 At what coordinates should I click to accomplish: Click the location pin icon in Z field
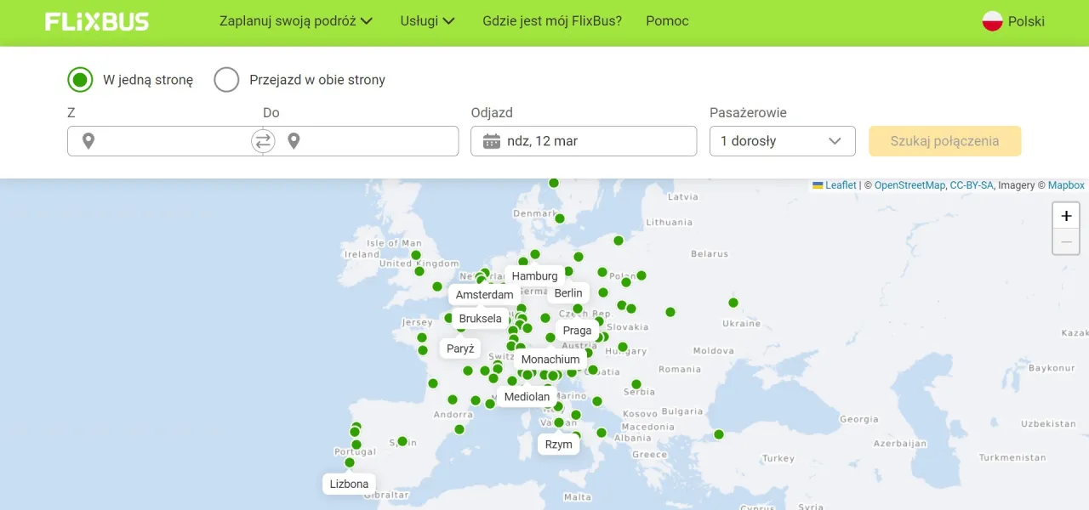pos(88,141)
